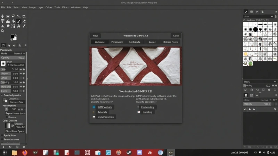This screenshot has width=278, height=156.
Task: Toggle the layer lock icon
Action: [x=250, y=110]
